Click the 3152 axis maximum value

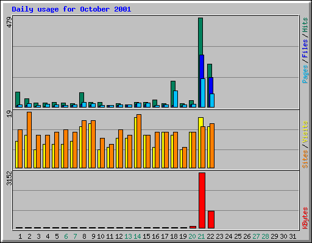pos(9,179)
